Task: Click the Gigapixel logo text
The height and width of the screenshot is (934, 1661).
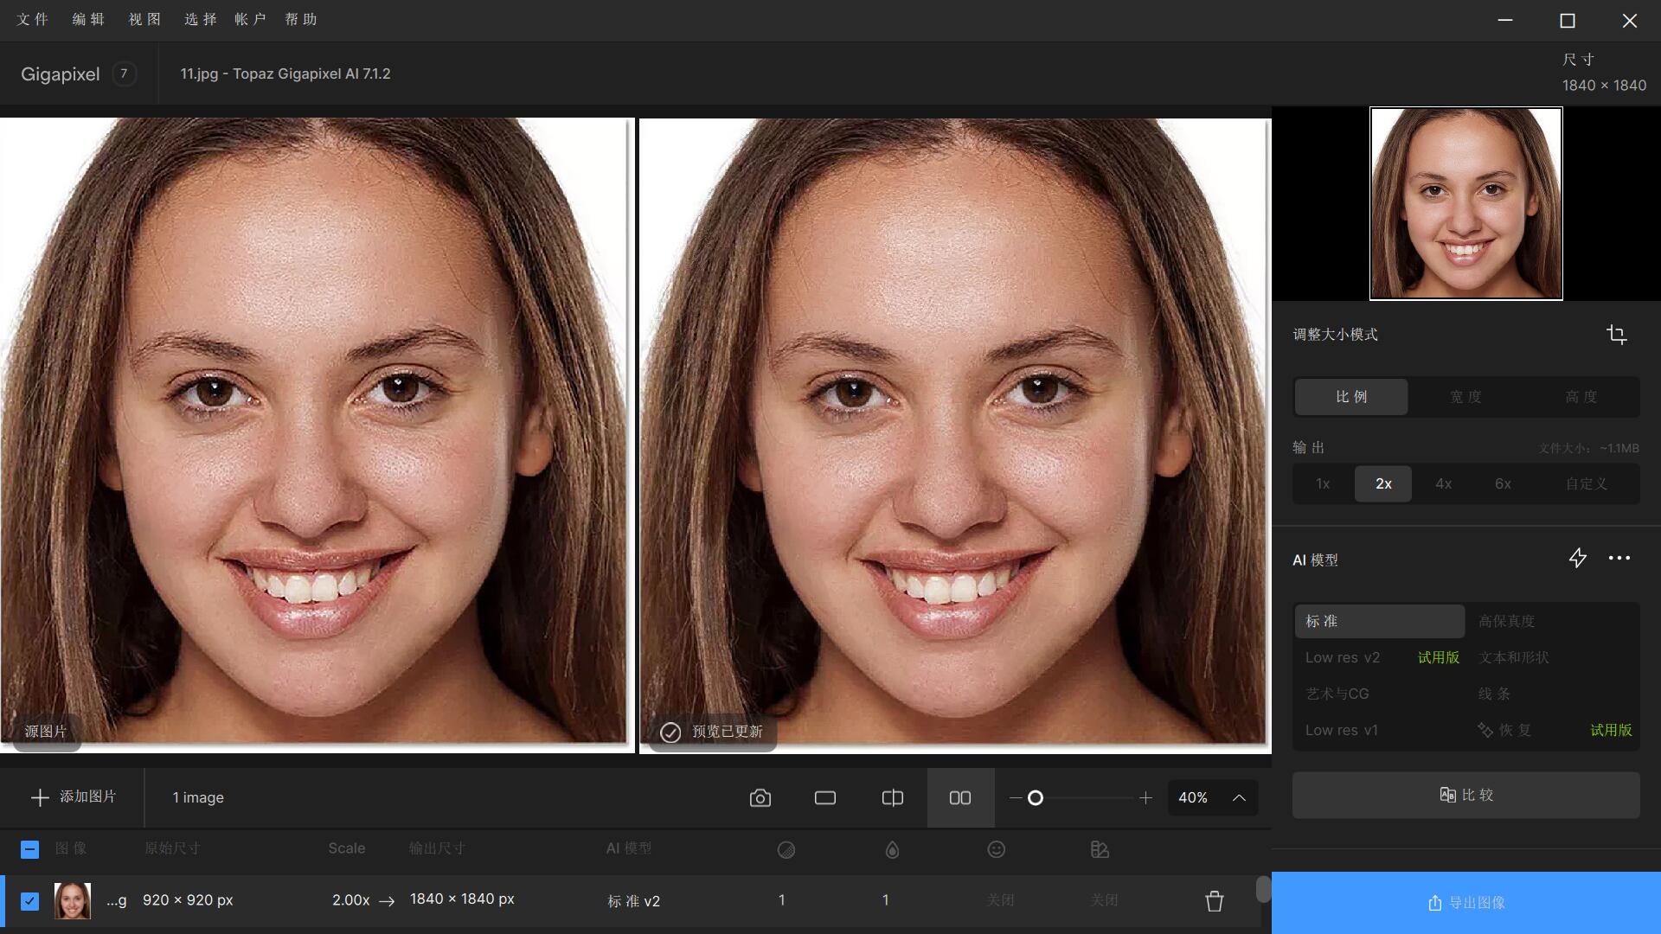Action: [x=61, y=74]
